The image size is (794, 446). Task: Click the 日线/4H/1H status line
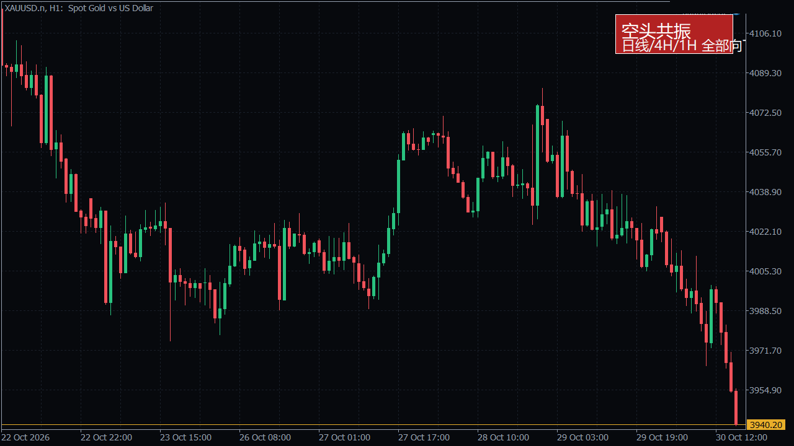pos(682,46)
